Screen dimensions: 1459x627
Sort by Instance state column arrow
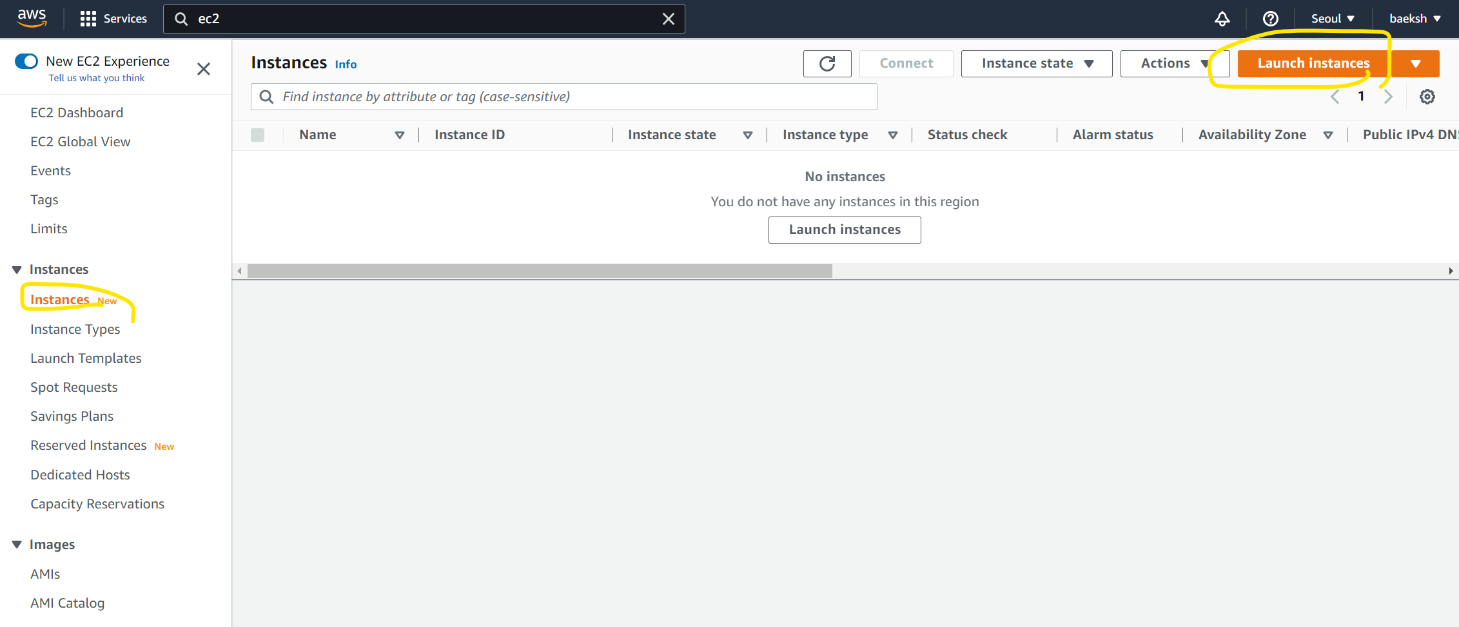coord(748,135)
